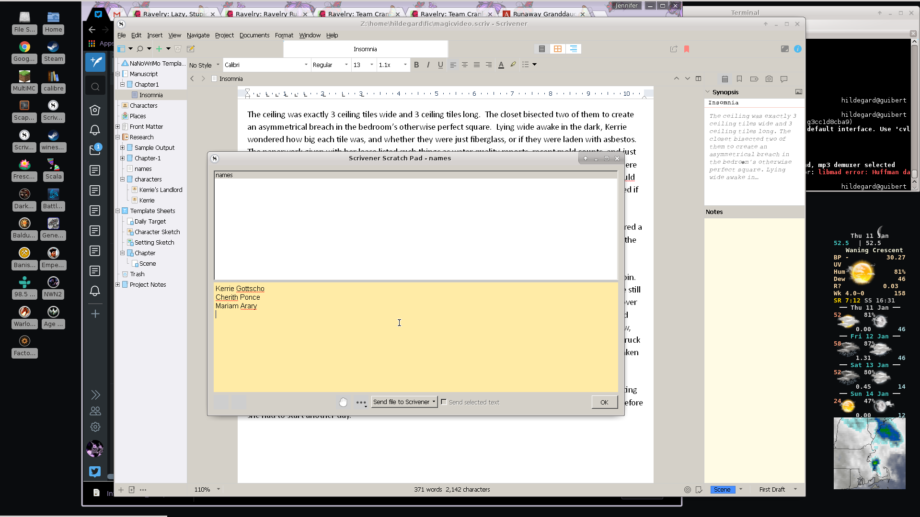
Task: Open the Insert menu
Action: (x=154, y=35)
